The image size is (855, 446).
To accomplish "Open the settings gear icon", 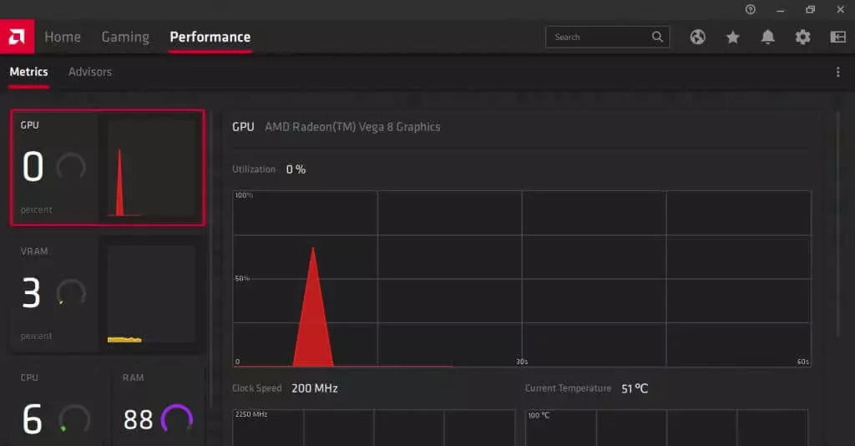I will point(802,37).
